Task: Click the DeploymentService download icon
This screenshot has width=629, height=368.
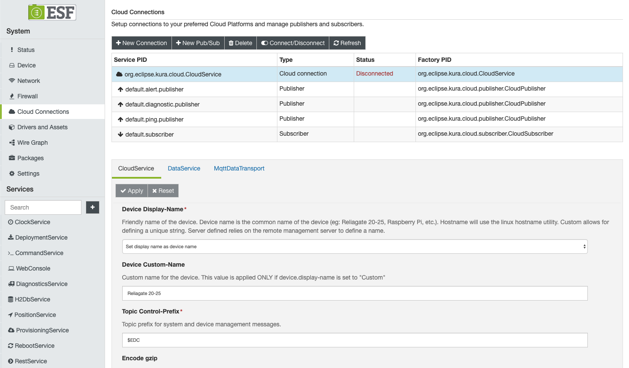Action: tap(11, 237)
